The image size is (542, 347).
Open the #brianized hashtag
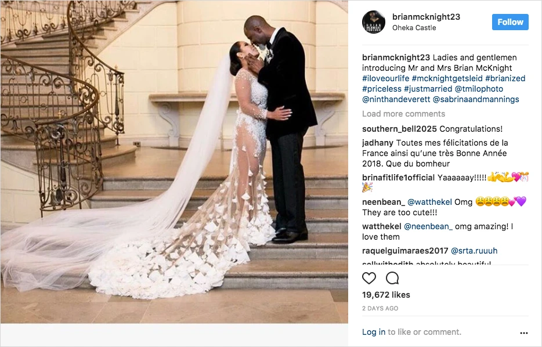pyautogui.click(x=505, y=78)
